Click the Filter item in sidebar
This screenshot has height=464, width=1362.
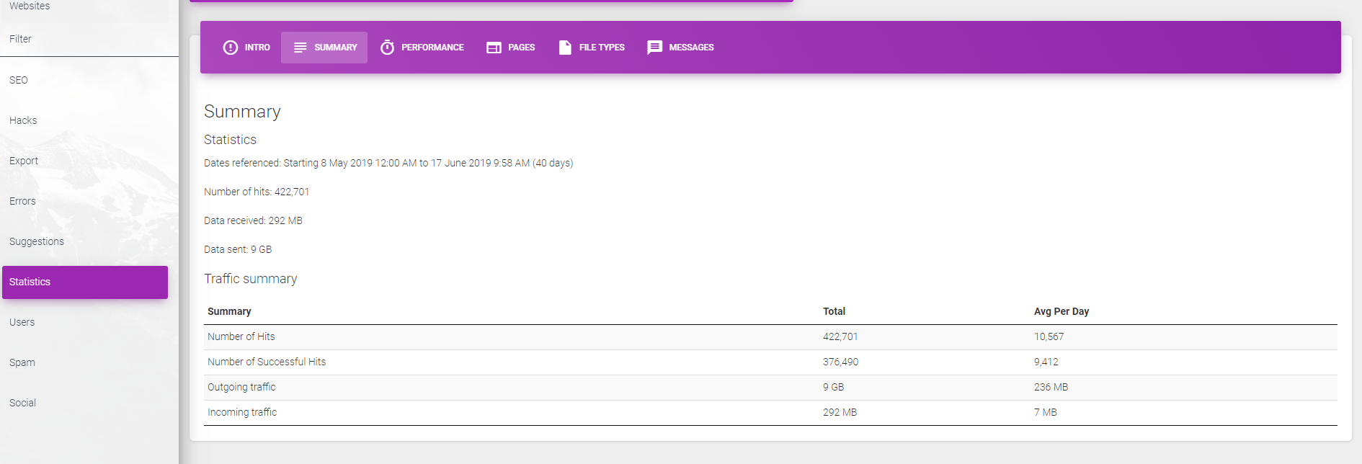(20, 39)
